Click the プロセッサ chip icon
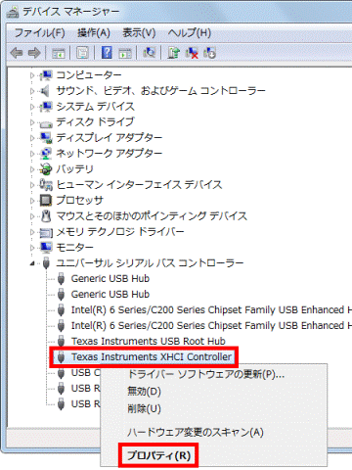The image size is (352, 470). coord(46,201)
